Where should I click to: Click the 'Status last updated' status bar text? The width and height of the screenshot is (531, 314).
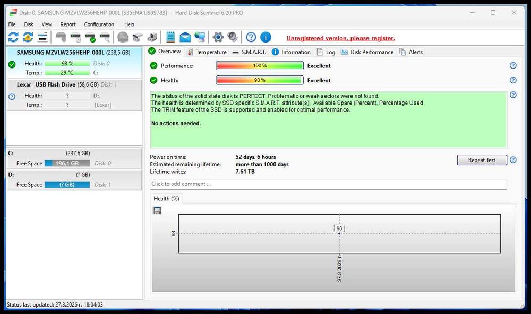55,304
